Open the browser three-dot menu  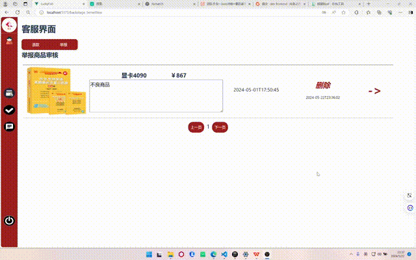click(400, 12)
